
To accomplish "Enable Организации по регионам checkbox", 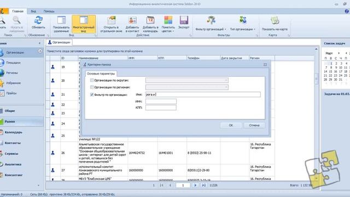I will (92, 87).
